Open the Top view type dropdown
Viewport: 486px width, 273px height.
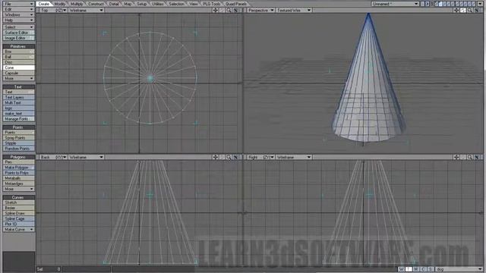click(52, 10)
